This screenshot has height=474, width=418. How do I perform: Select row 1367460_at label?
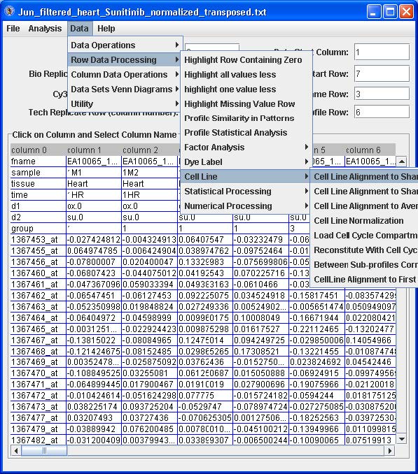click(38, 273)
